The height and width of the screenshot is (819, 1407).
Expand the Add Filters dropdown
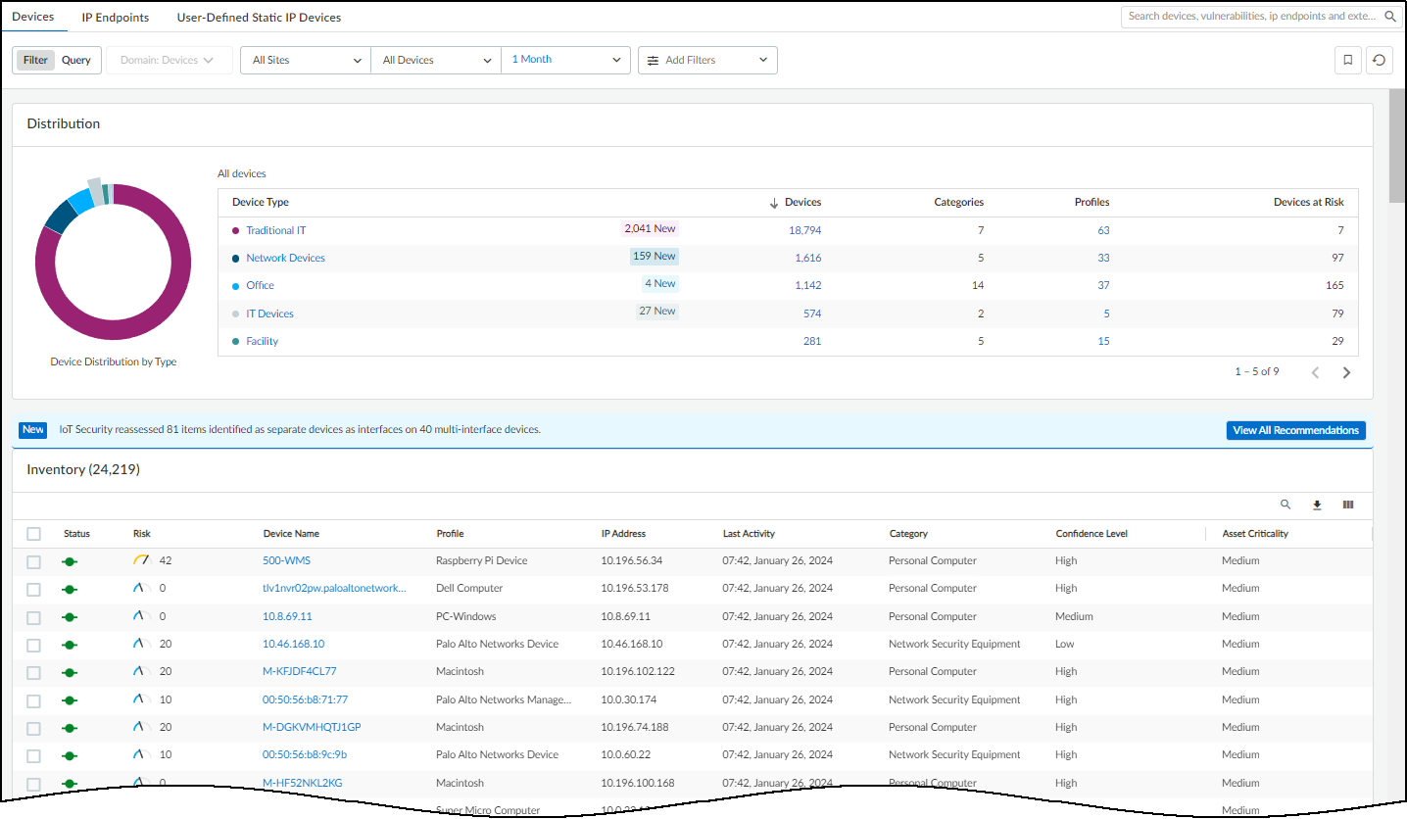706,60
